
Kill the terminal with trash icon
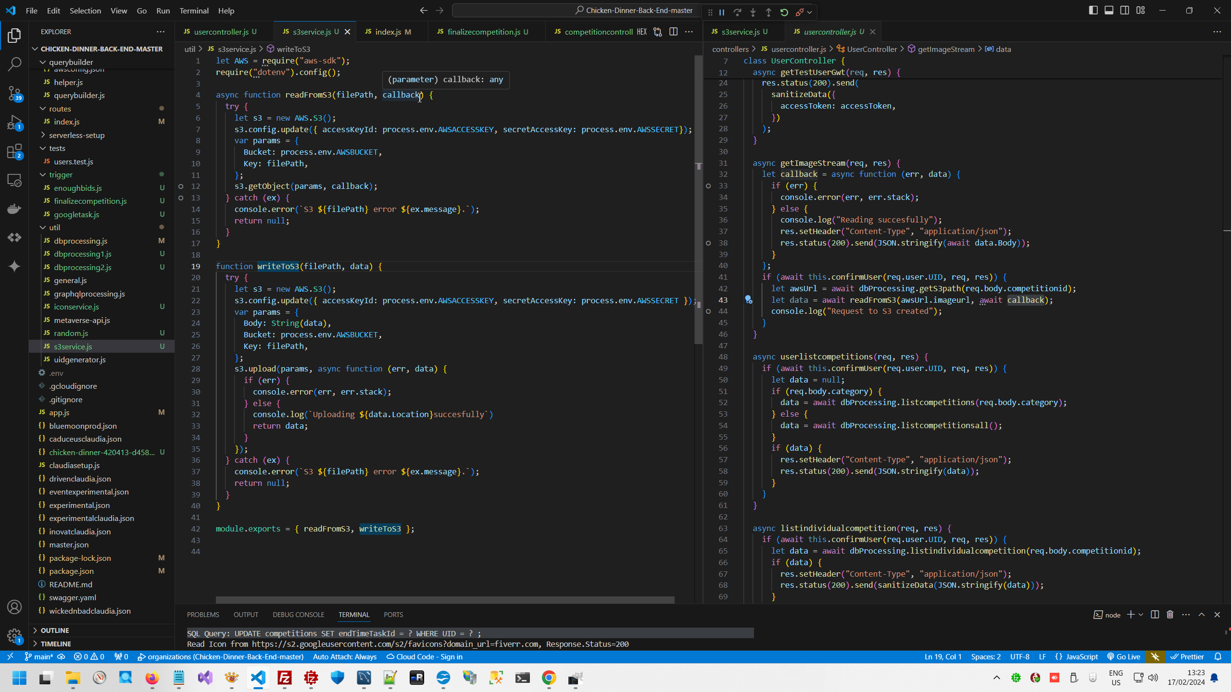coord(1170,615)
